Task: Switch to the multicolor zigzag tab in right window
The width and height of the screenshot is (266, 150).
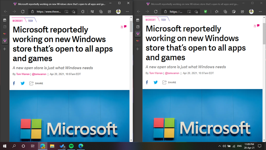Action: [x=138, y=41]
